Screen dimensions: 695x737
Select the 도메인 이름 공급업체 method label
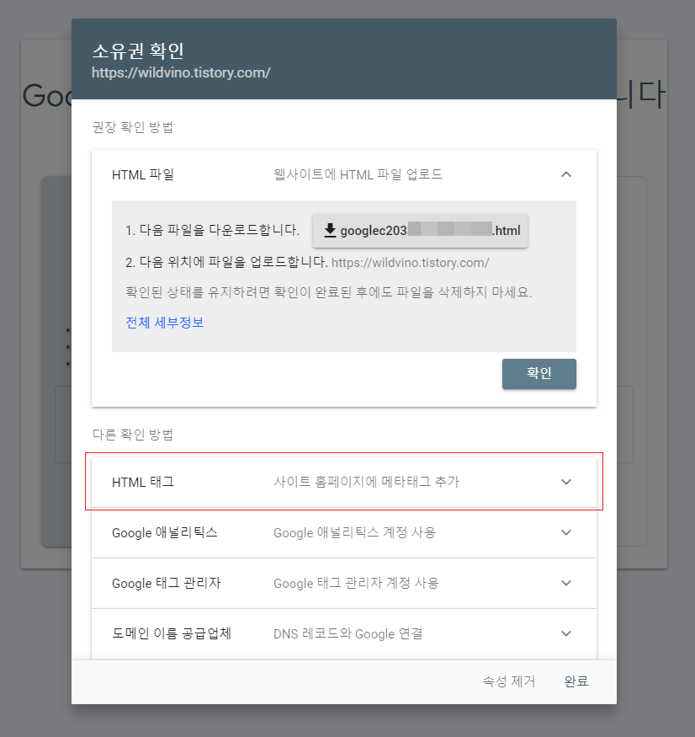172,633
